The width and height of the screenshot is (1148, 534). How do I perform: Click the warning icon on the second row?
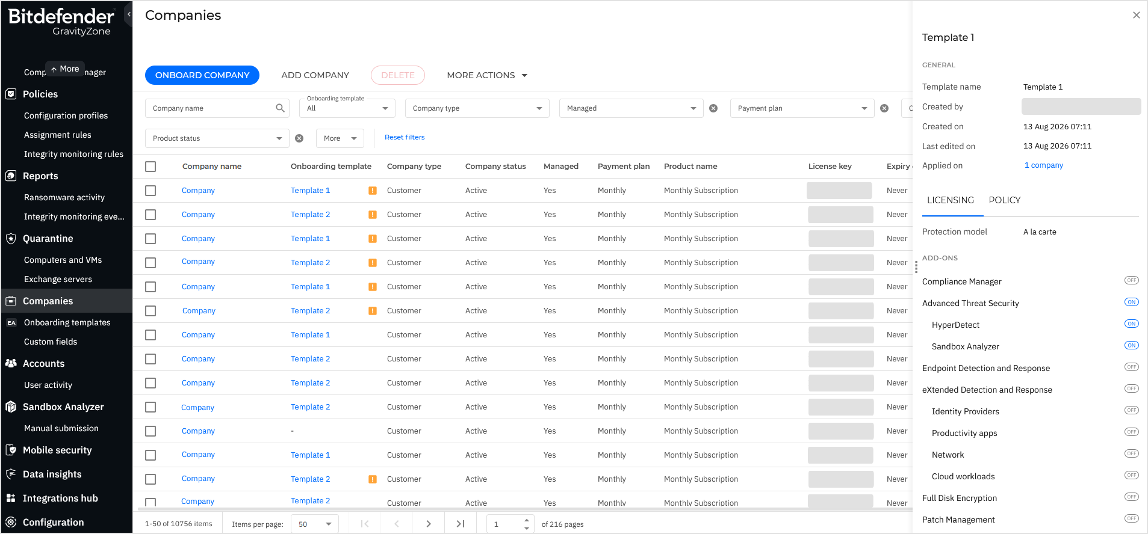tap(373, 215)
